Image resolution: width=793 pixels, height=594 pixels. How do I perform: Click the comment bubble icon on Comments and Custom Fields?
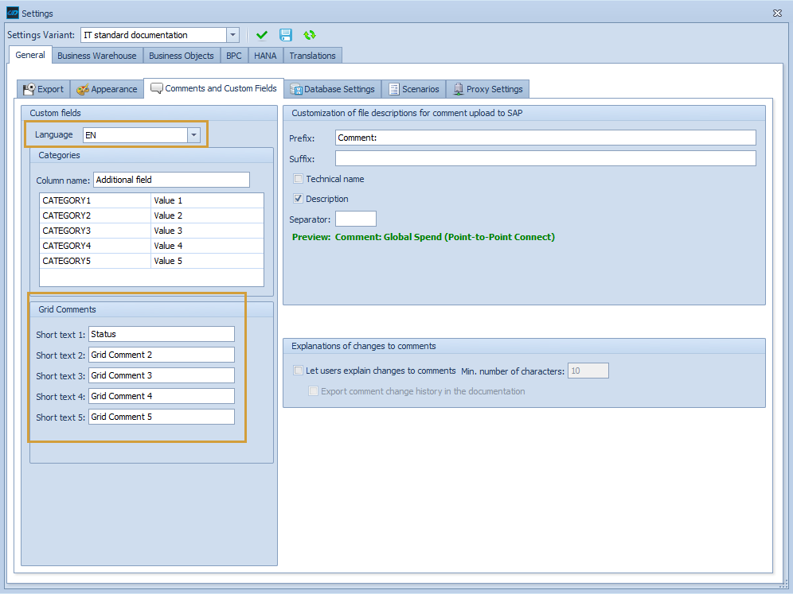point(157,88)
